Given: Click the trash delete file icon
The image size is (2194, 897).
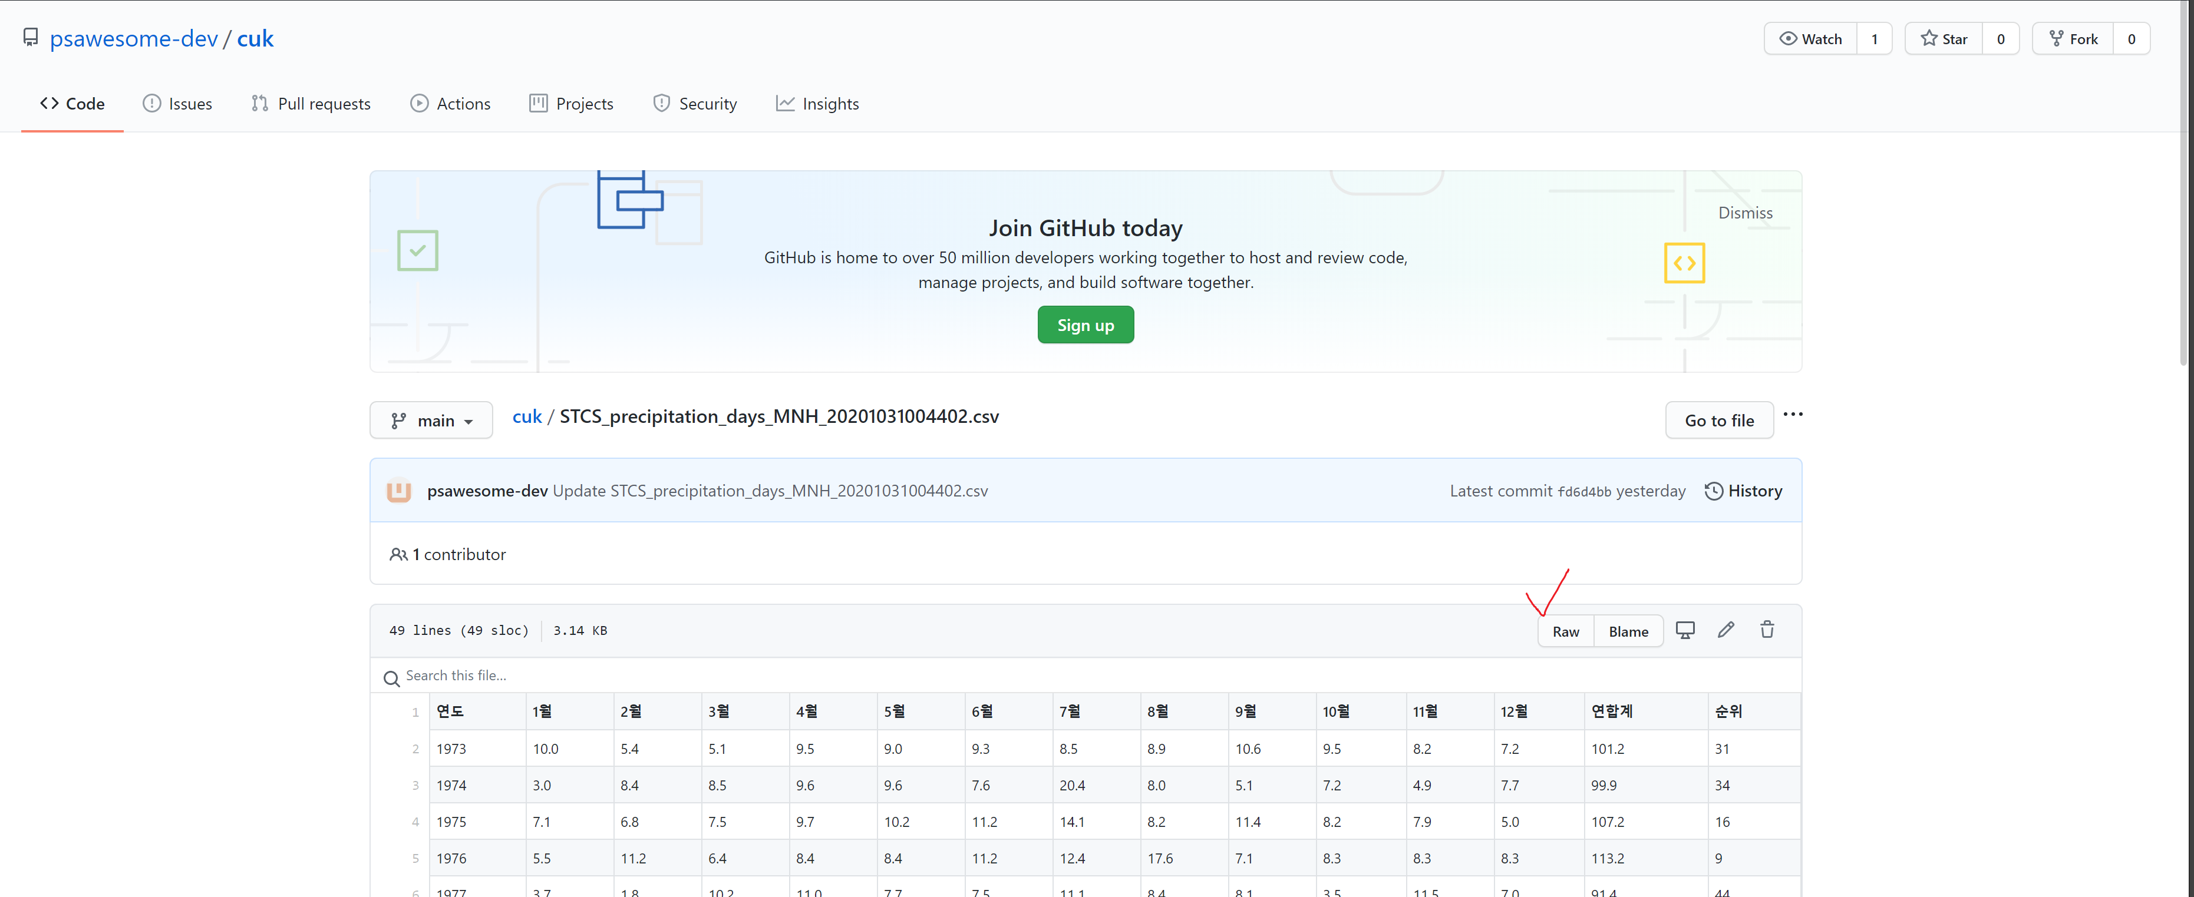Looking at the screenshot, I should click(1766, 630).
